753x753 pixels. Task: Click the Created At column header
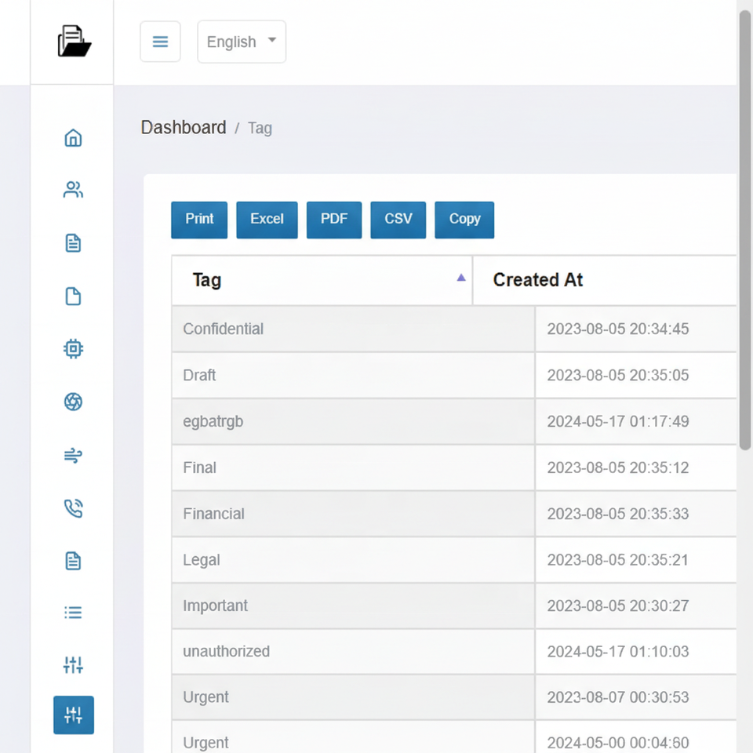pyautogui.click(x=605, y=281)
